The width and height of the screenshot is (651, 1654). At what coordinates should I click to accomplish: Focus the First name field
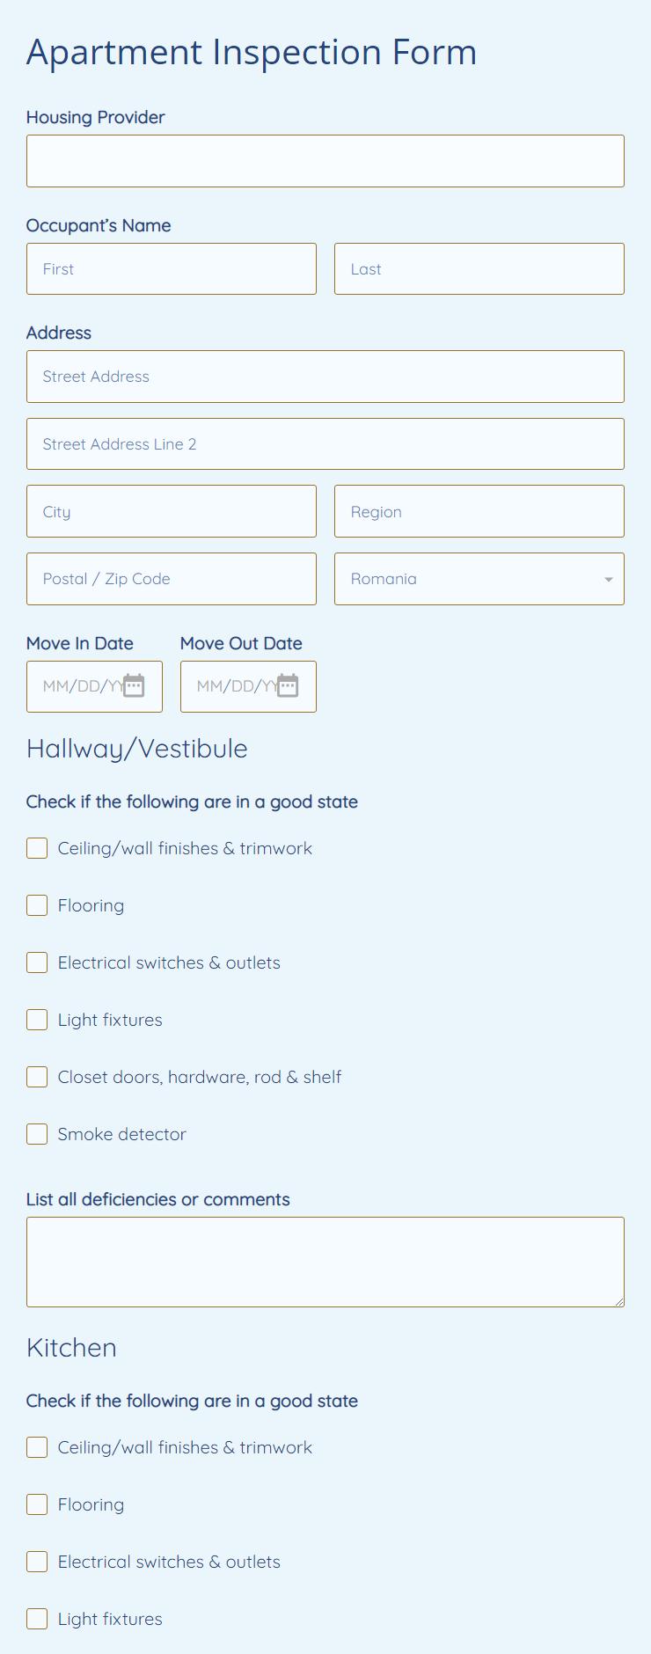(172, 269)
